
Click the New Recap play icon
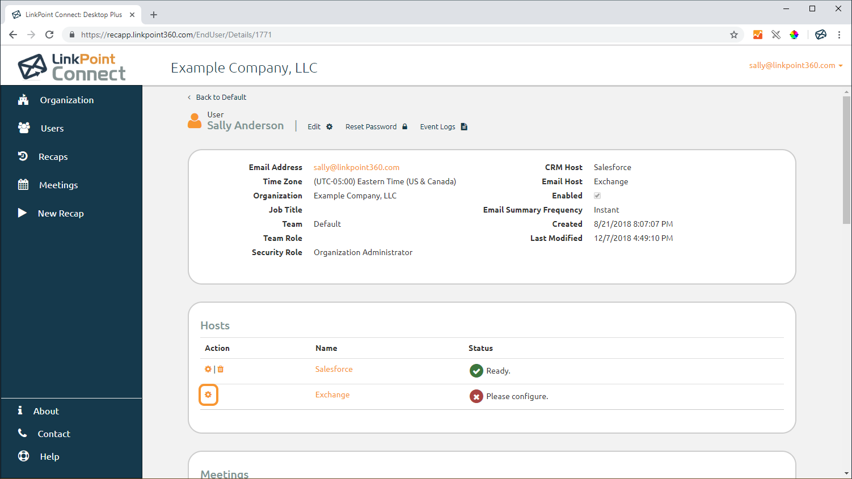(22, 213)
